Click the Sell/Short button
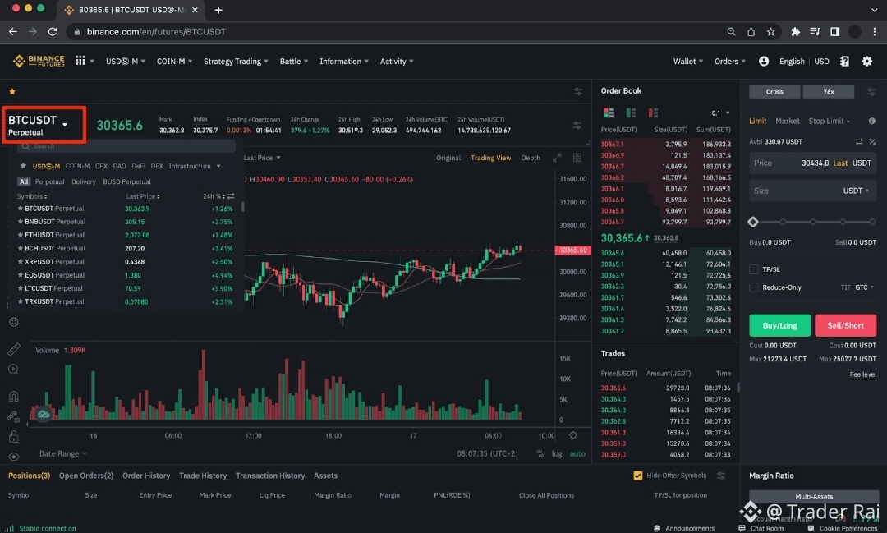This screenshot has height=533, width=887. tap(845, 325)
